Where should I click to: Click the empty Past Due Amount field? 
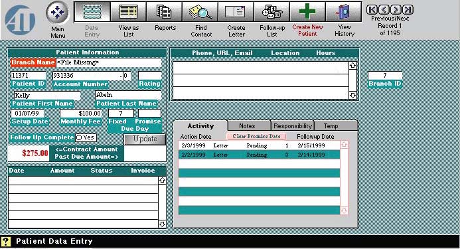(x=145, y=153)
